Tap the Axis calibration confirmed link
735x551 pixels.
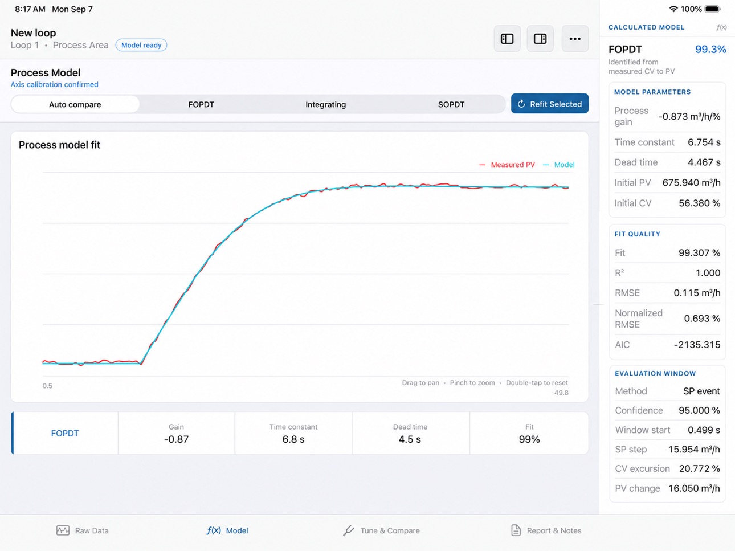[55, 84]
